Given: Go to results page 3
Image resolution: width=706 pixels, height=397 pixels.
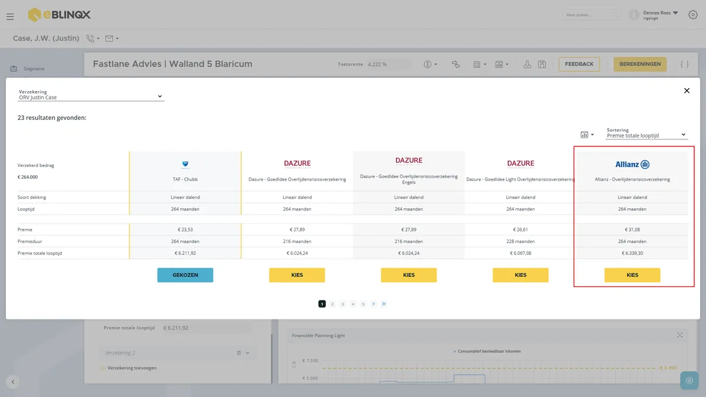Looking at the screenshot, I should (342, 304).
